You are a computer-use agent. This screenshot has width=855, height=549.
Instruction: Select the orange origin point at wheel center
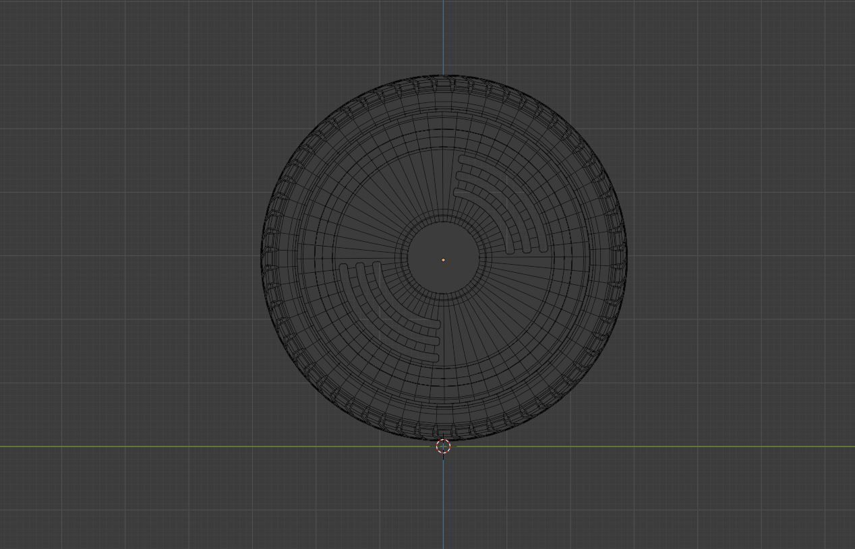click(x=443, y=260)
